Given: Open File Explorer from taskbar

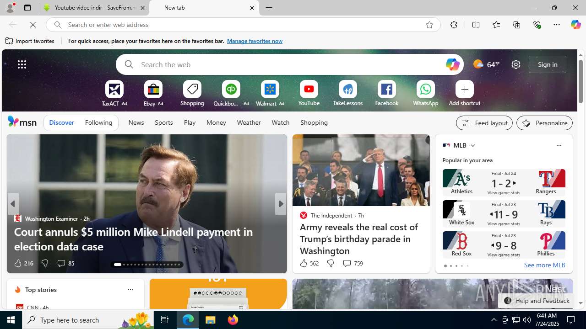Looking at the screenshot, I should [x=211, y=320].
